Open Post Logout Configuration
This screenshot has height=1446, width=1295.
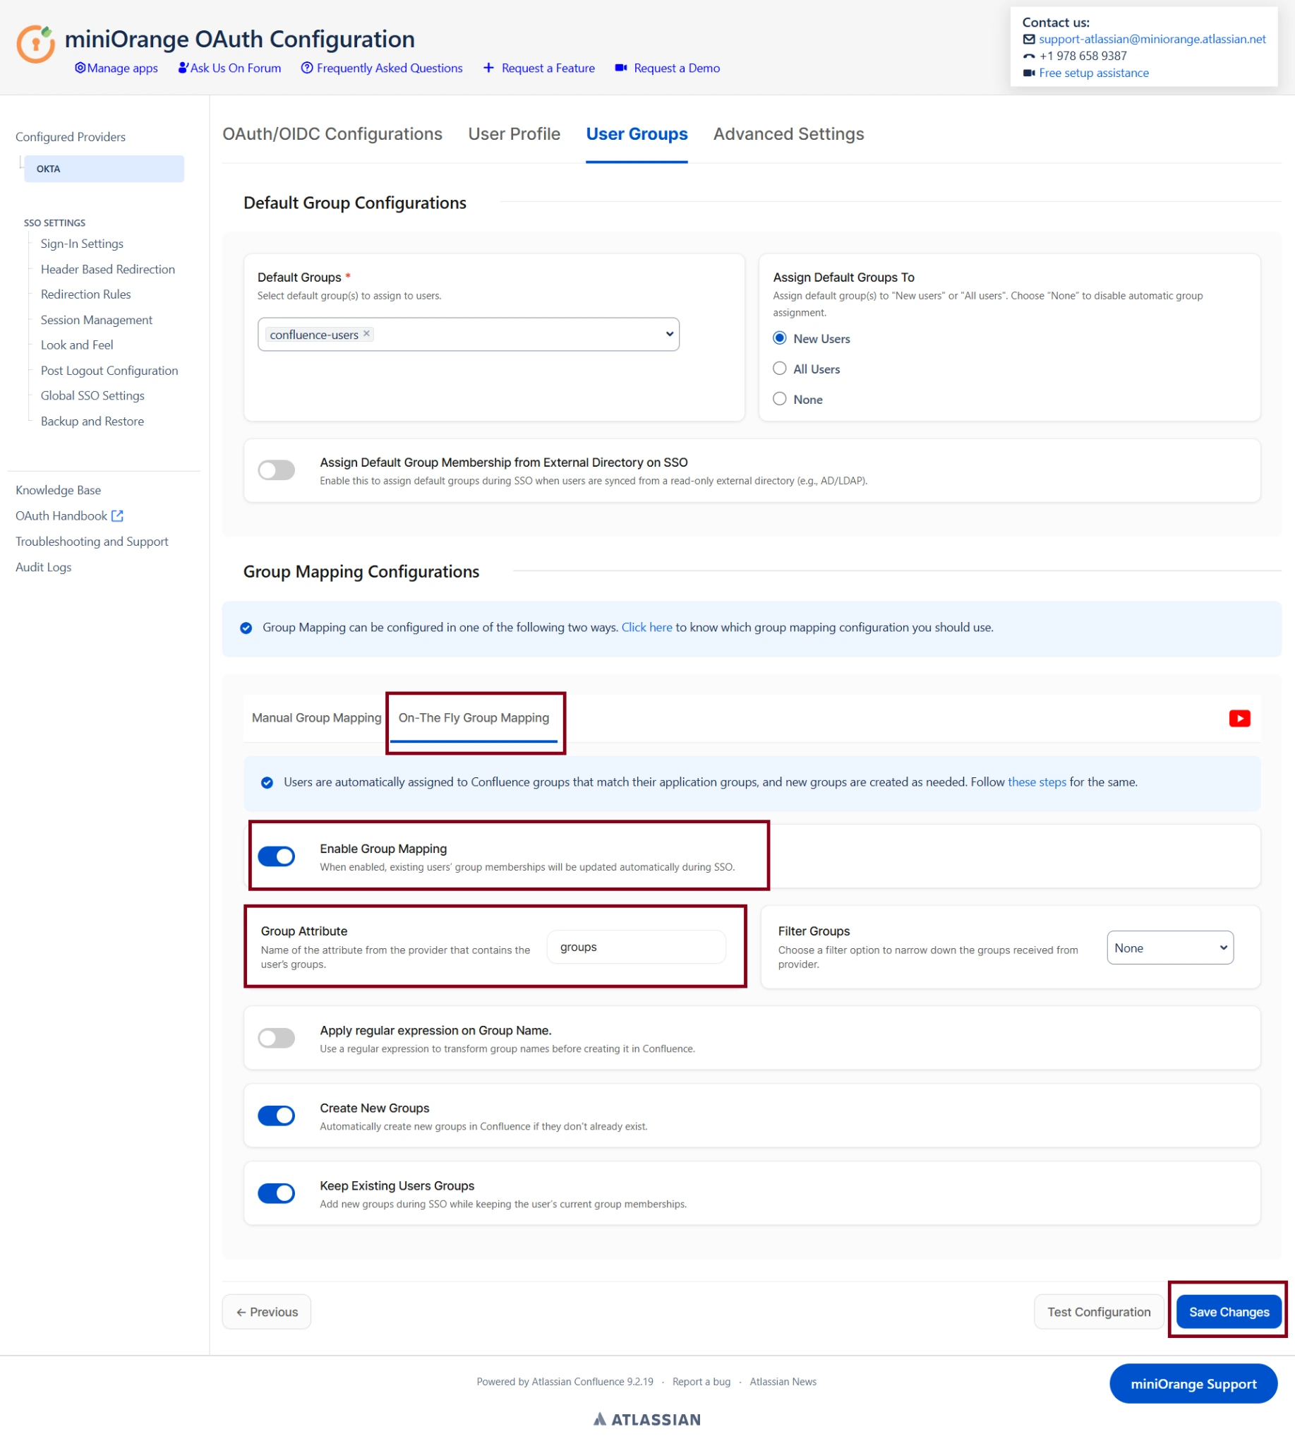(x=109, y=370)
